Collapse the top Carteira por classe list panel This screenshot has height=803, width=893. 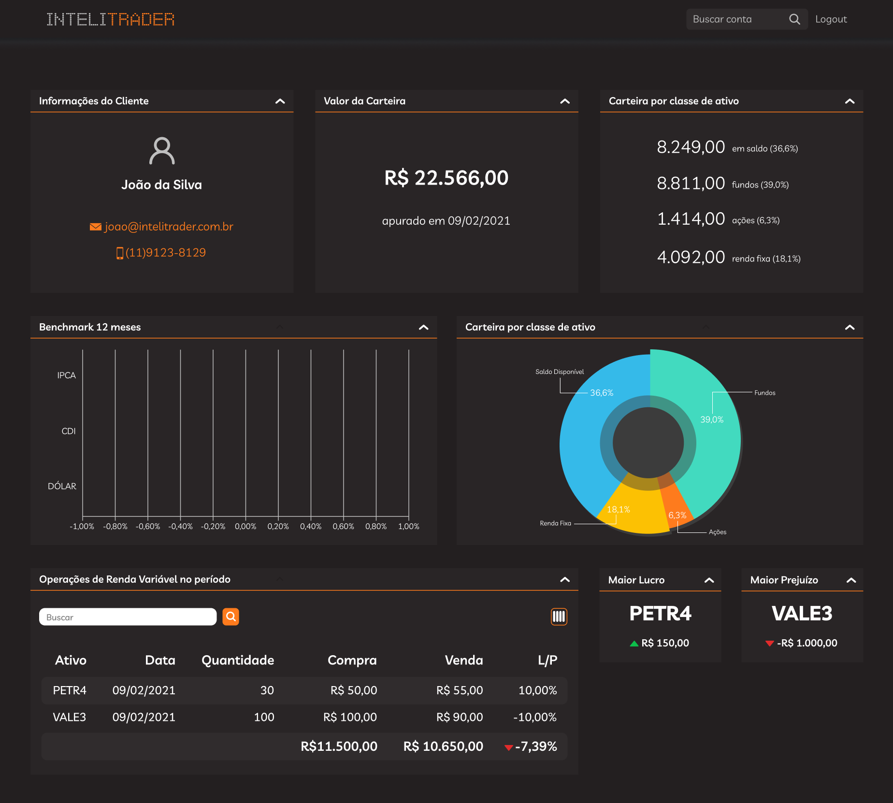(850, 101)
